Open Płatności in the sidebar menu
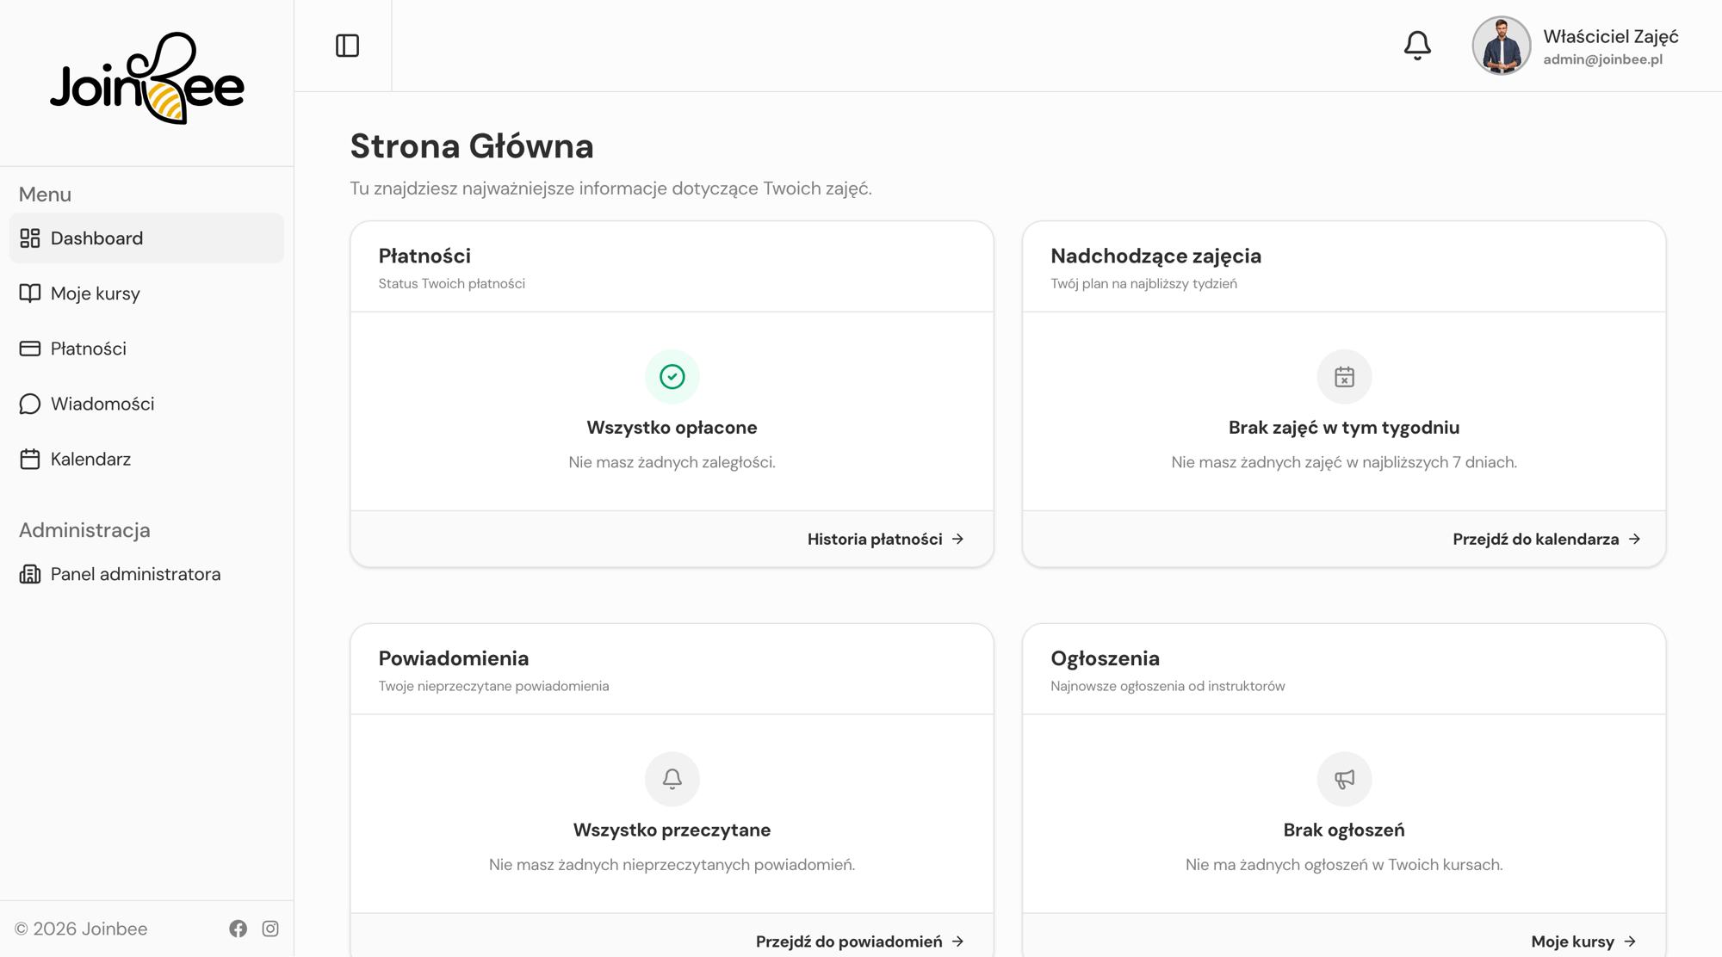1722x957 pixels. (x=146, y=349)
